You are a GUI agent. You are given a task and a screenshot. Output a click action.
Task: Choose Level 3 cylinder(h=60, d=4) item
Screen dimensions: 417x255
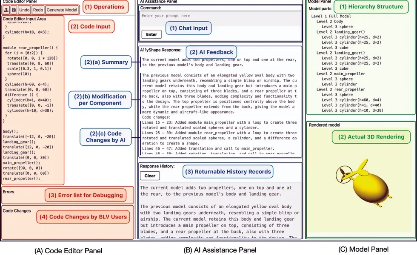click(351, 100)
